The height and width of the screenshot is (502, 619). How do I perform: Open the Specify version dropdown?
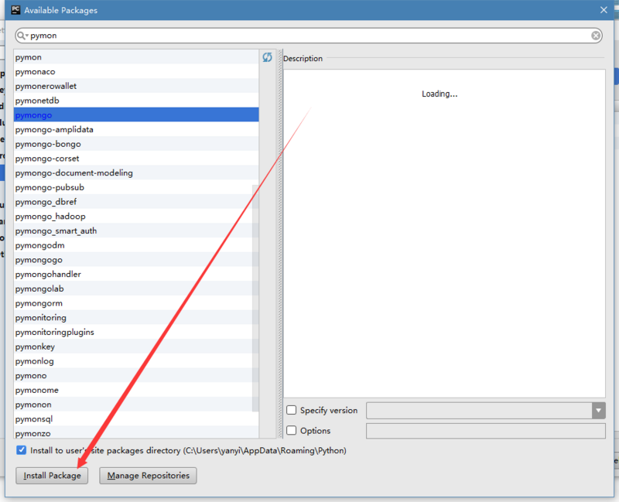tap(598, 411)
